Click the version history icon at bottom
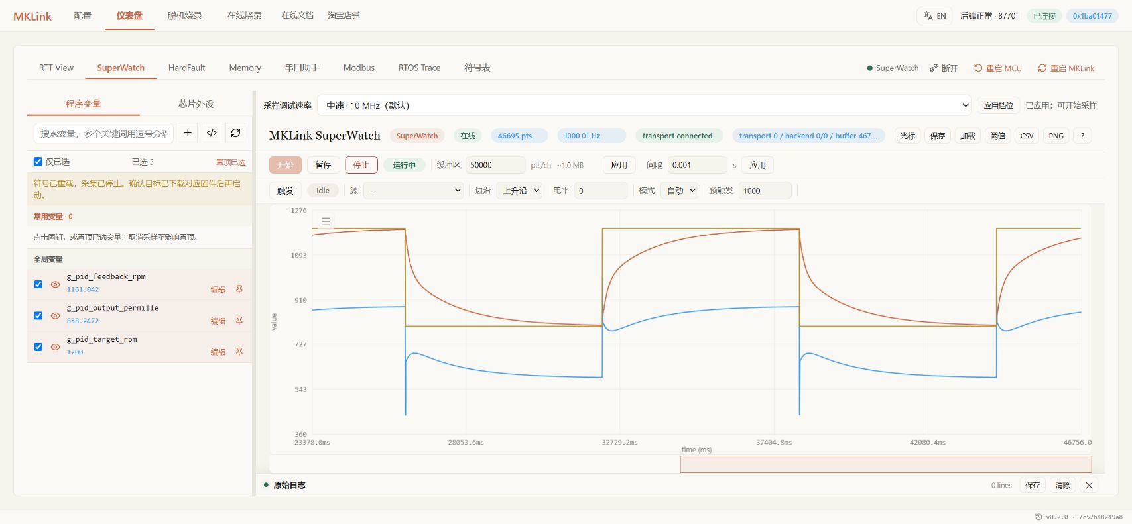 1038,517
